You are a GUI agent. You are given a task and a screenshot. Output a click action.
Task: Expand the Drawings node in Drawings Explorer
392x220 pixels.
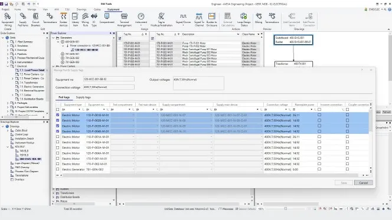3,126
